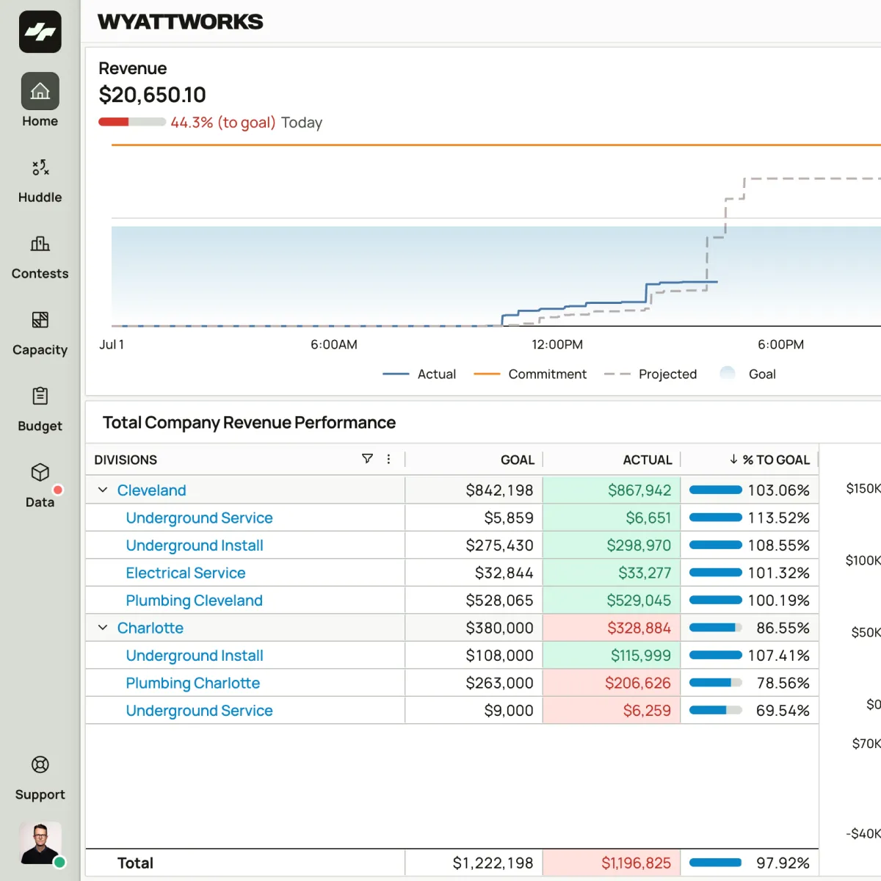Click the filter icon in Divisions header
Screen dimensions: 881x881
(x=367, y=459)
